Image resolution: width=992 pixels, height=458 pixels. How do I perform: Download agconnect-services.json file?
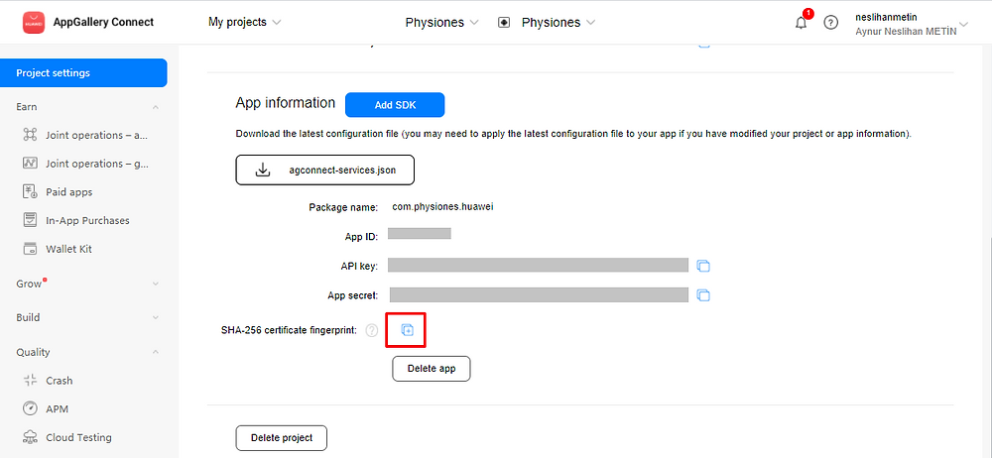pos(325,171)
